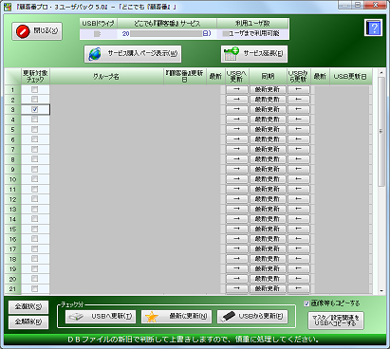Viewport: 390px width, 349px height.
Task: Check the update target checkbox in row 1
Action: (35, 89)
